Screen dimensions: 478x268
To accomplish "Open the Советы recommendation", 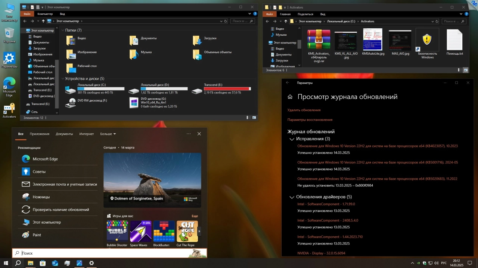I will pyautogui.click(x=58, y=172).
